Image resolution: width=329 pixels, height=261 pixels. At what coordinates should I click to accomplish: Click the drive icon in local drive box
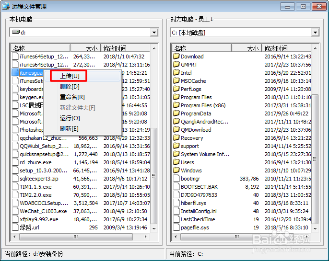[x=15, y=32]
